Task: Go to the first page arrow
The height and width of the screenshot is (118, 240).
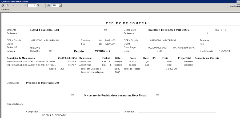Action: tap(13, 5)
